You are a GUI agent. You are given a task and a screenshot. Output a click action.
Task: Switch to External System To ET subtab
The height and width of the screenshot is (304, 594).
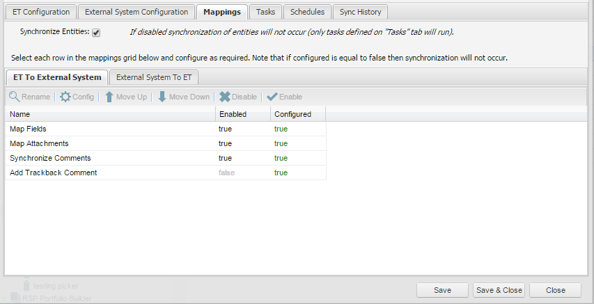tap(154, 77)
